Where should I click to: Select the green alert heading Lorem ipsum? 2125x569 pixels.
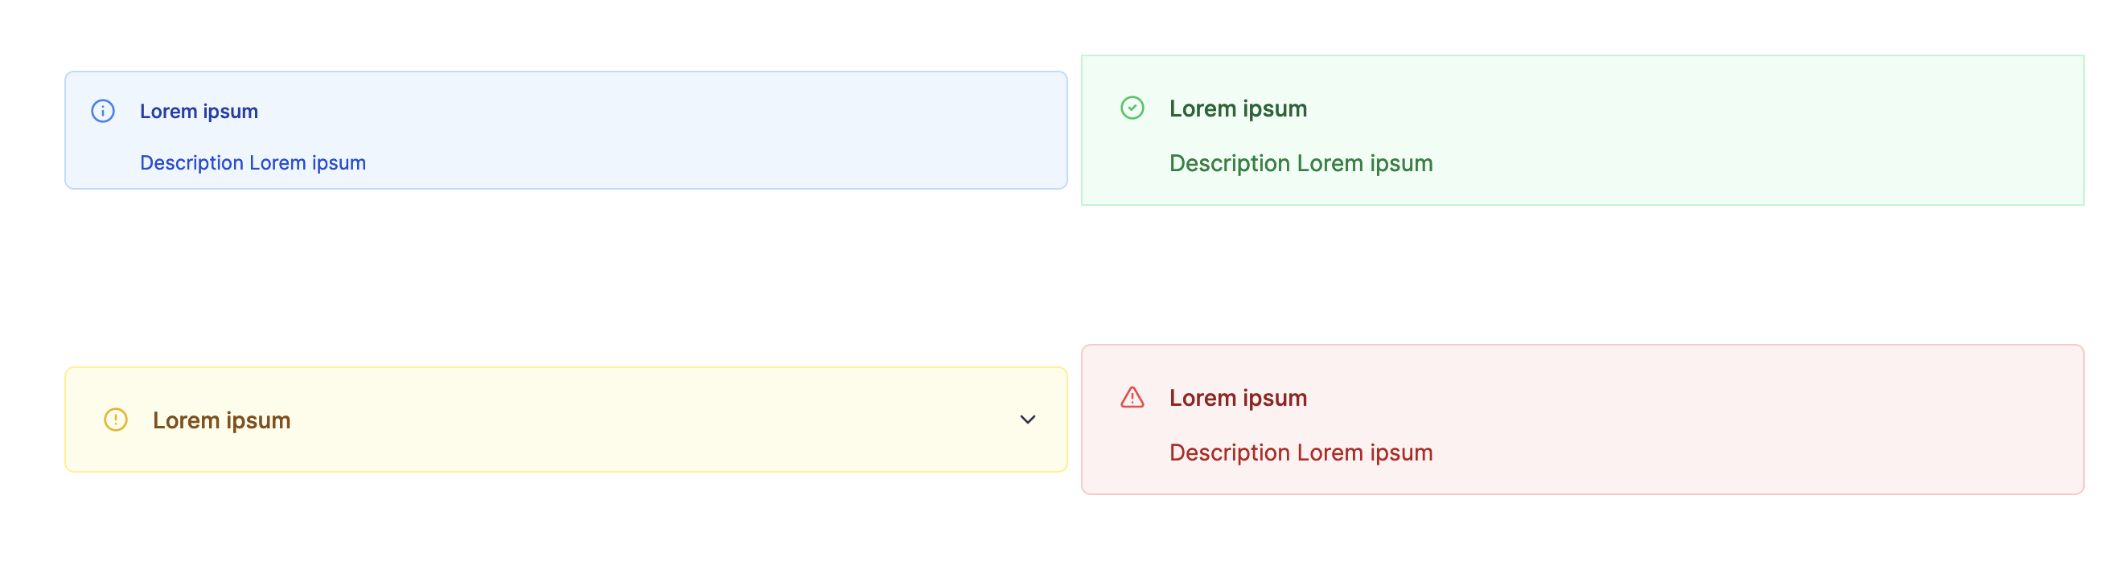click(x=1237, y=108)
